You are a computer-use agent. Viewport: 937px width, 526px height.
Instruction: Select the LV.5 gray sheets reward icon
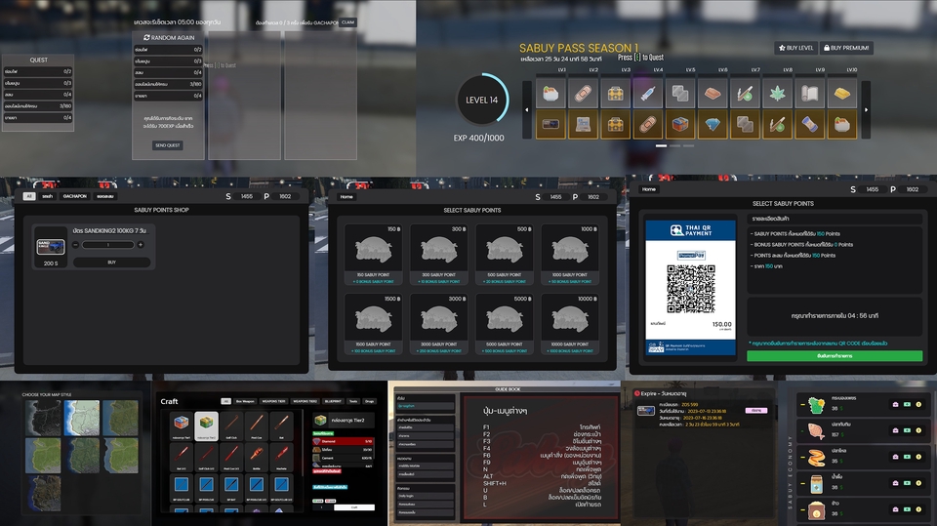click(680, 94)
